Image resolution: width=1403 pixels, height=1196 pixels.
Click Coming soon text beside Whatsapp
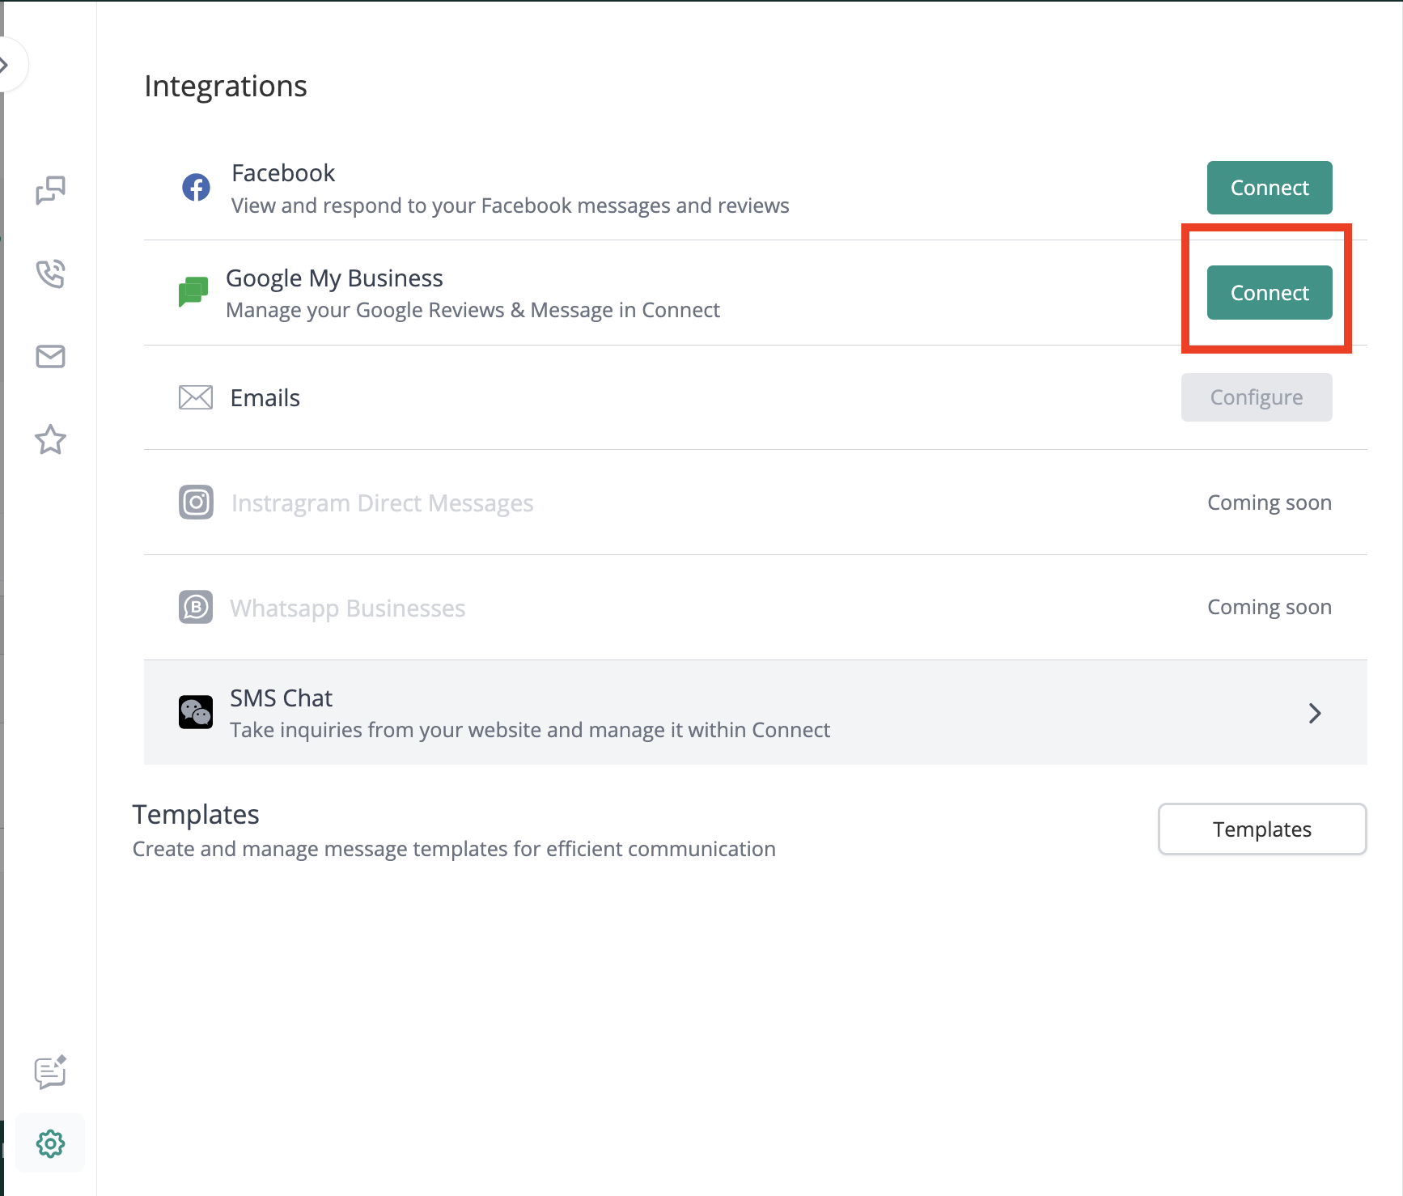tap(1269, 607)
